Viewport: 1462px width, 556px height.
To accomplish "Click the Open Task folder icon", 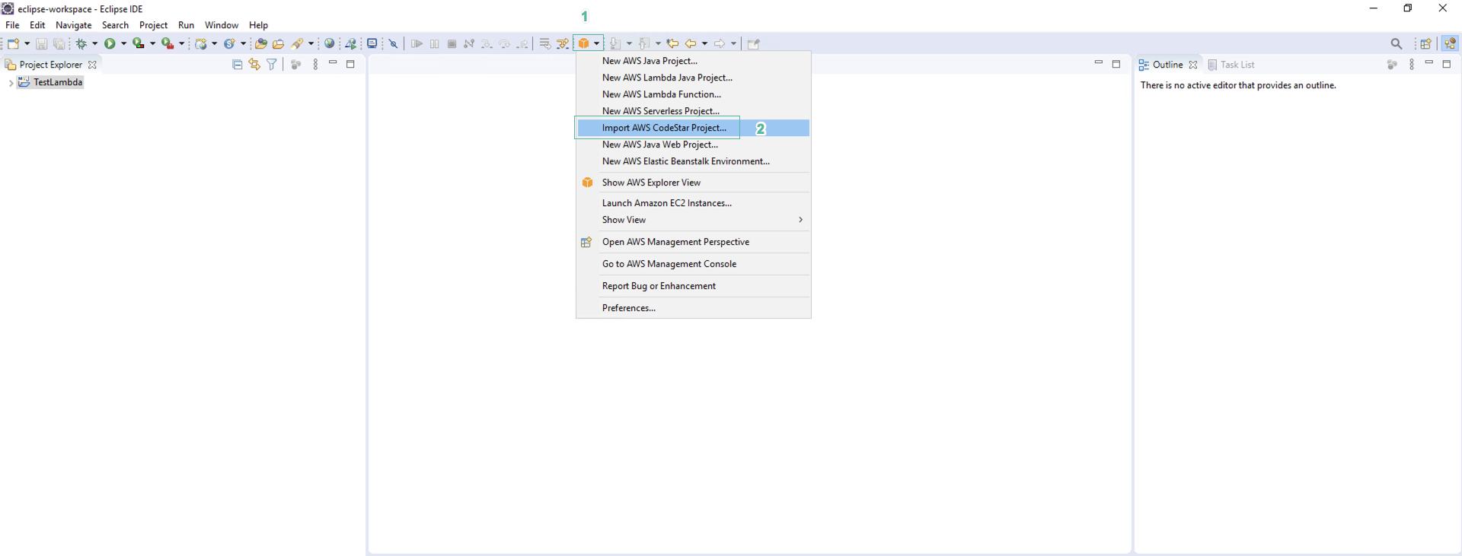I will pyautogui.click(x=279, y=44).
